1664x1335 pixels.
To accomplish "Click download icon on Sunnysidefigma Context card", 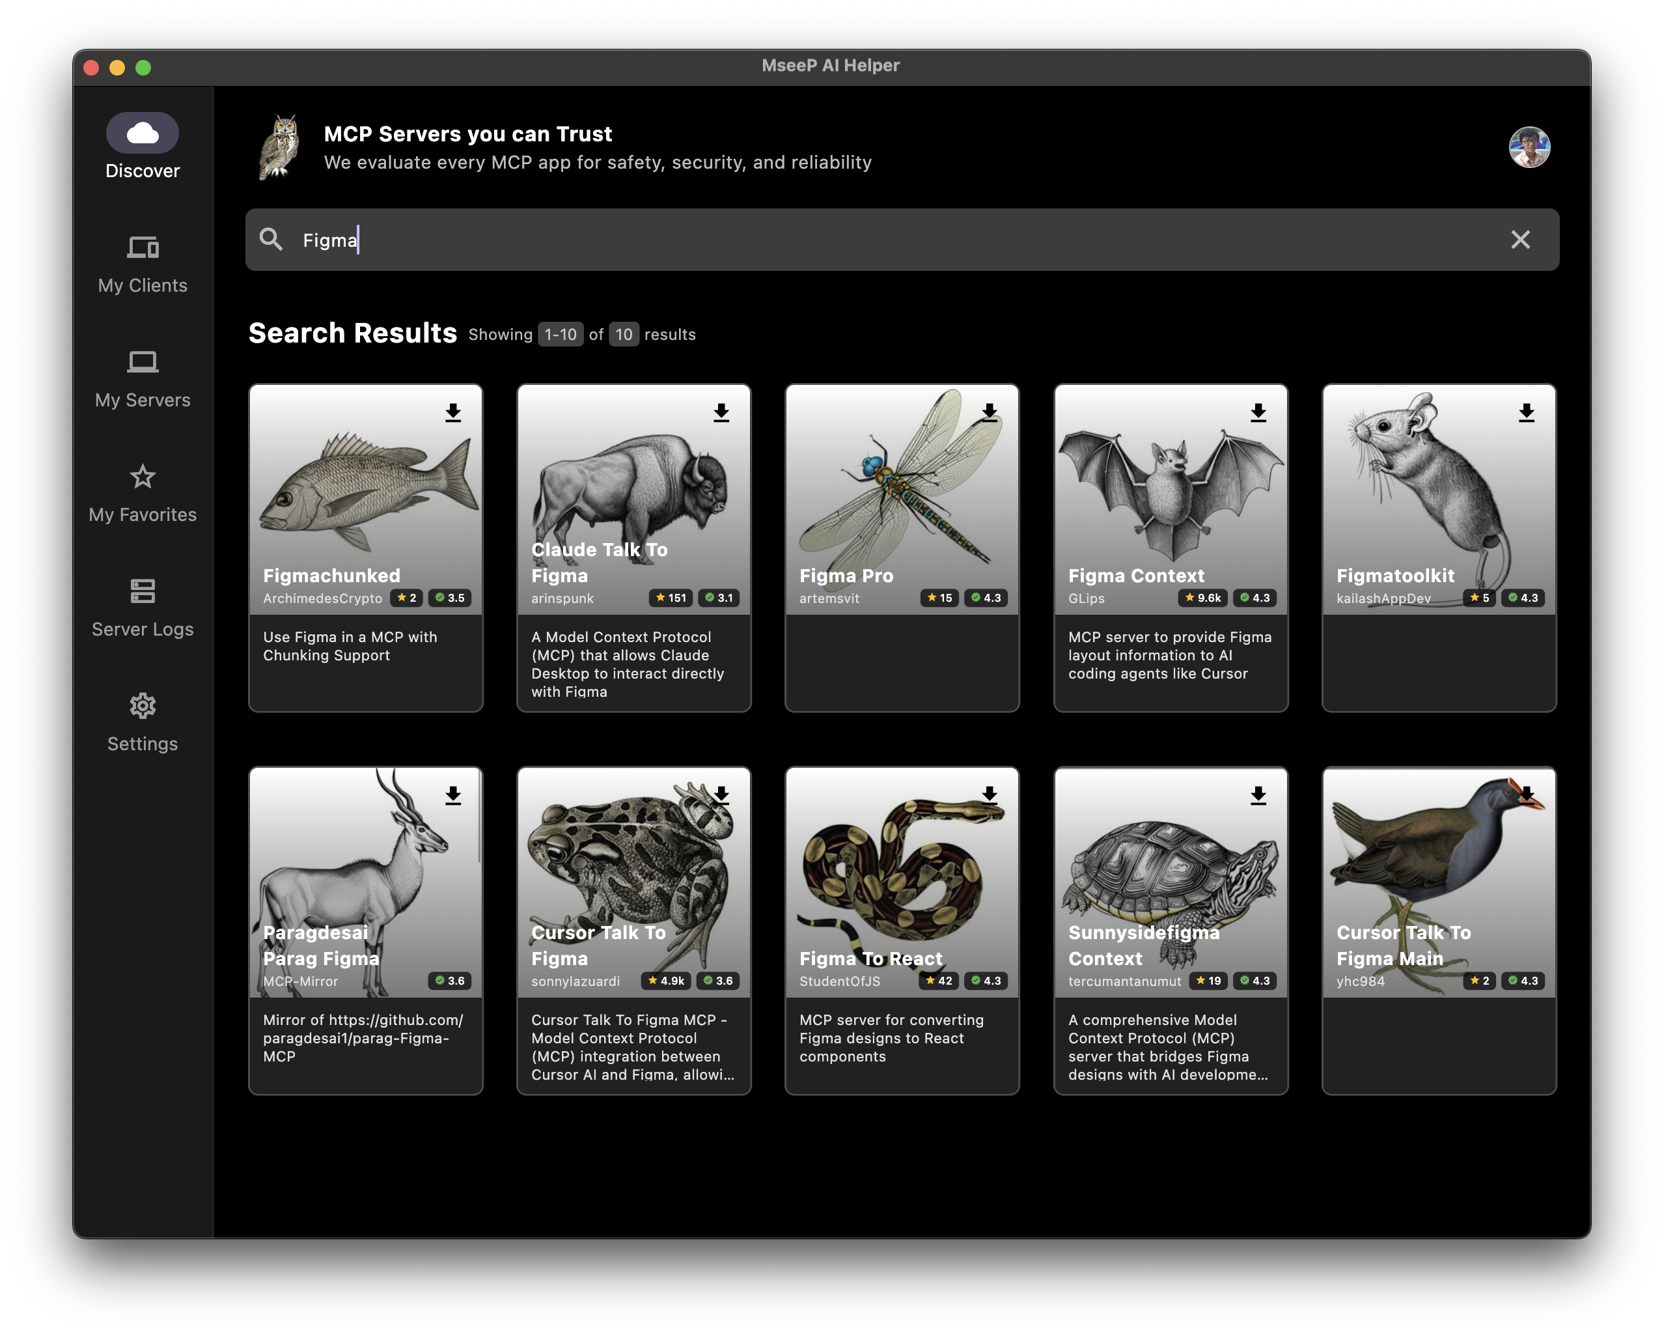I will click(x=1258, y=795).
